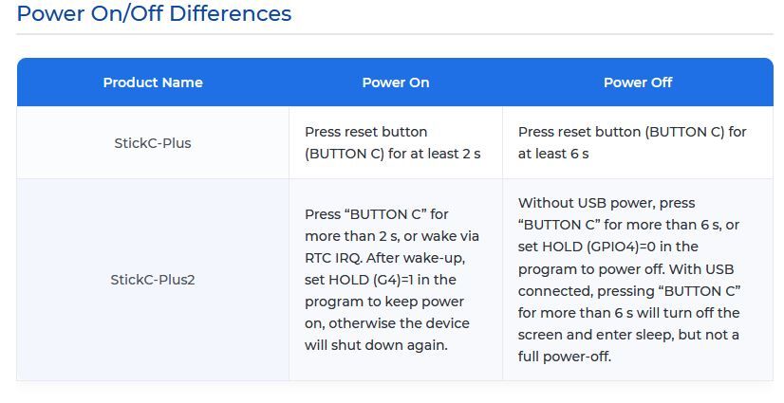
Task: Select the "StickC-Plus2" product name cell
Action: point(153,280)
